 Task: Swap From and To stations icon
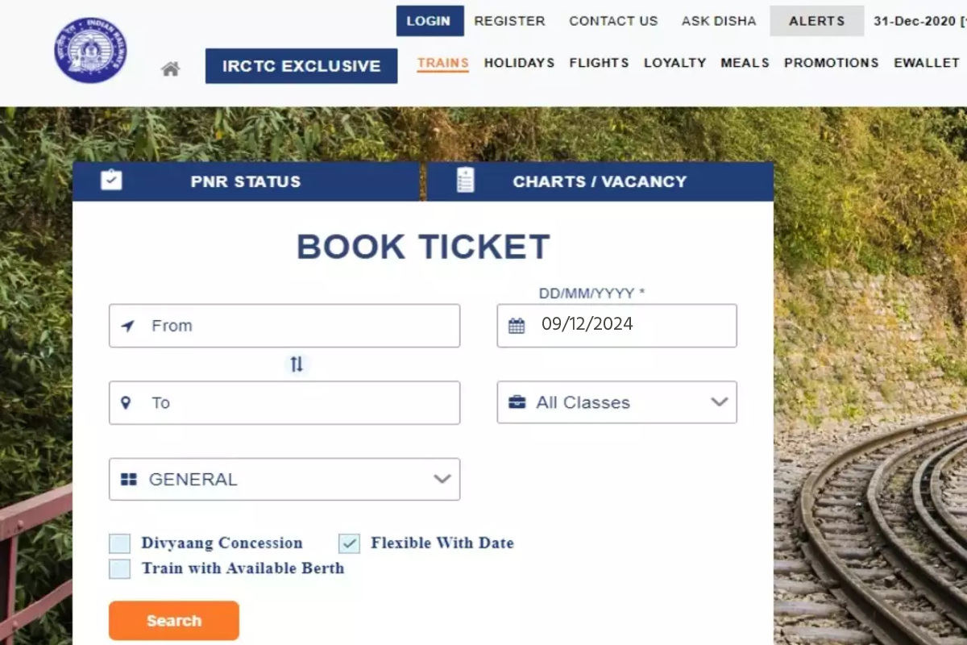[x=297, y=364]
